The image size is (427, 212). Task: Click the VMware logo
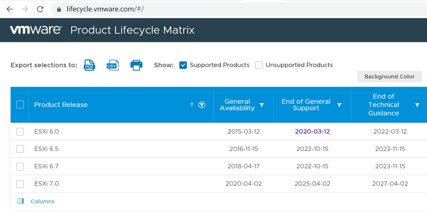[x=36, y=30]
